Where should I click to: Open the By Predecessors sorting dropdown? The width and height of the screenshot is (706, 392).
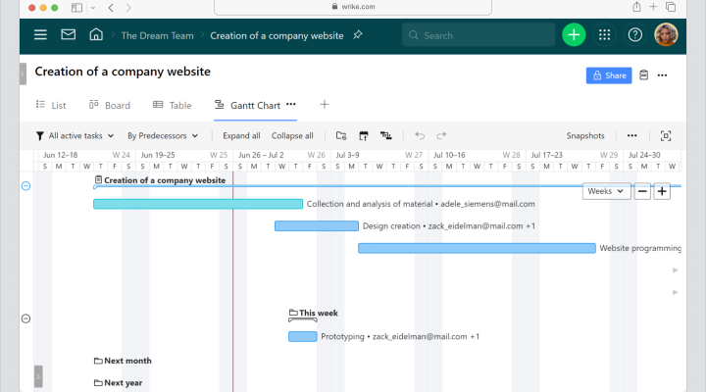163,136
